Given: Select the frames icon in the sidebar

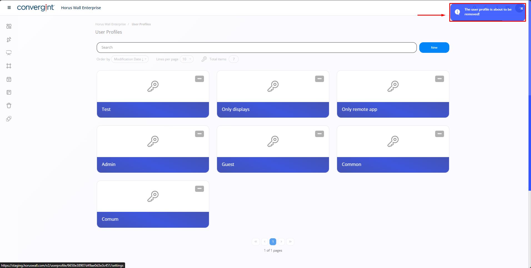Looking at the screenshot, I should coord(9,66).
